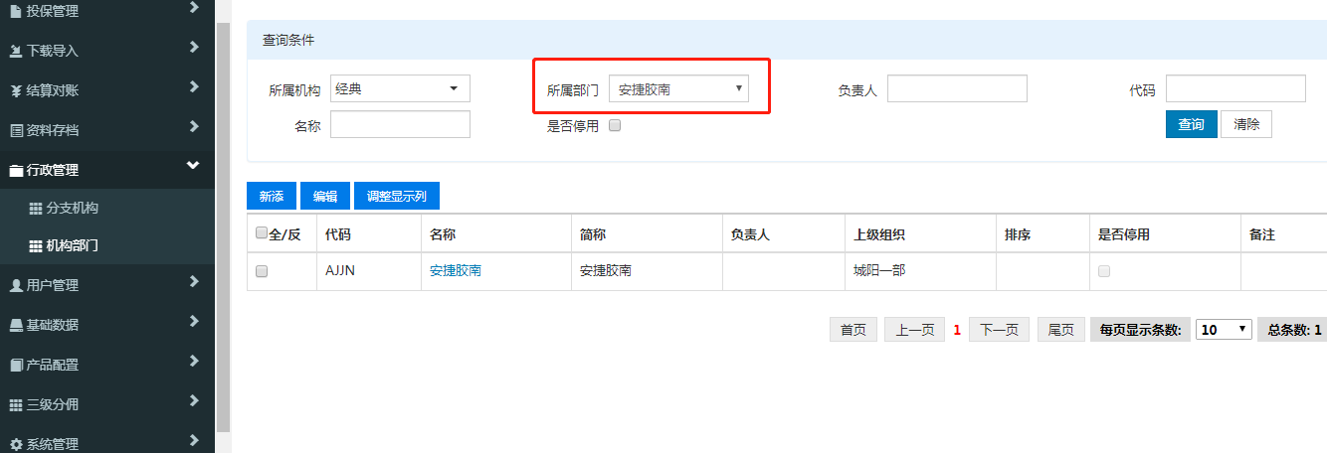1327x453 pixels.
Task: Expand 三级分佣 chevron arrow
Action: [194, 401]
